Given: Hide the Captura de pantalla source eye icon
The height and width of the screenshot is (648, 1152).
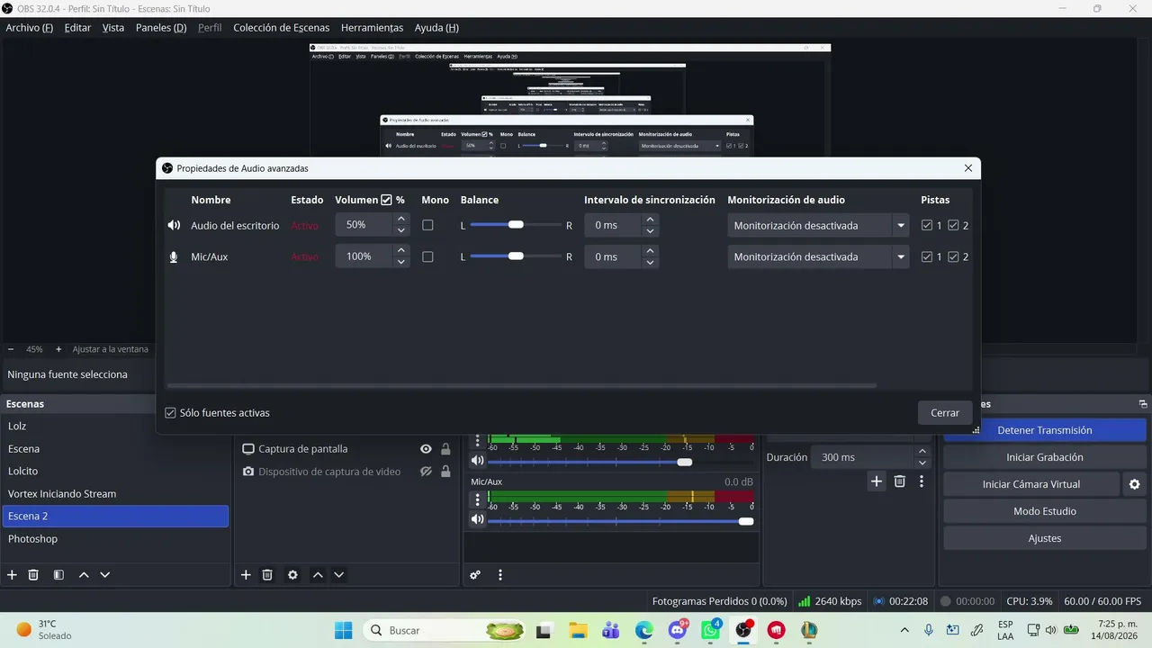Looking at the screenshot, I should coord(426,449).
